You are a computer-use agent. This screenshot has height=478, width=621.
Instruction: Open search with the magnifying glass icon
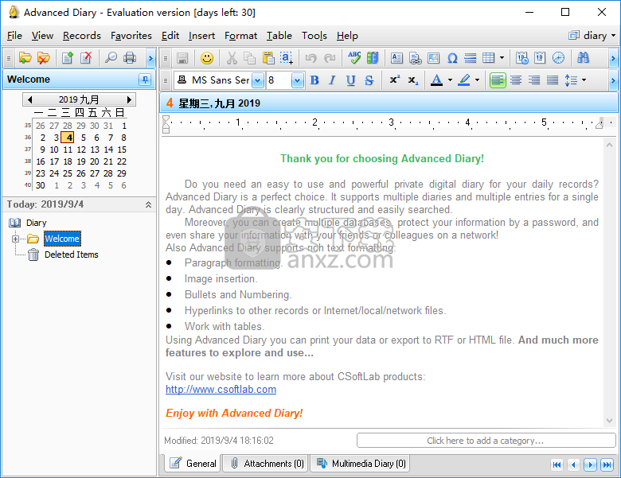(x=111, y=58)
